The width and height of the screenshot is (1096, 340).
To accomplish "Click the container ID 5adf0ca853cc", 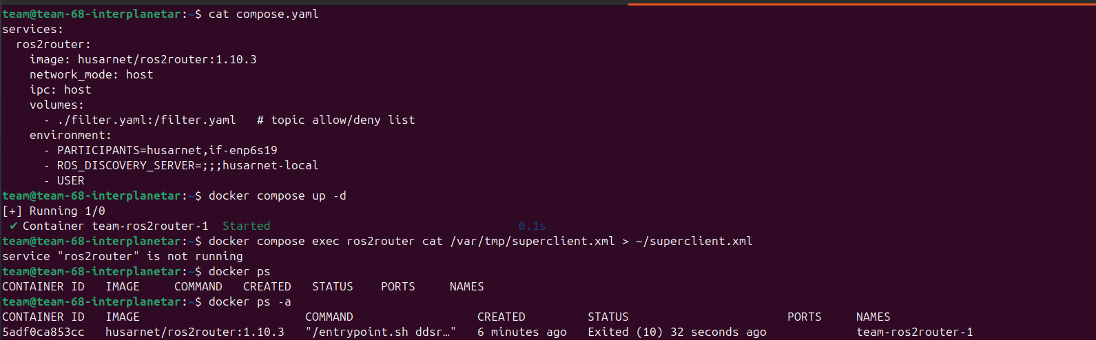I will coord(43,332).
